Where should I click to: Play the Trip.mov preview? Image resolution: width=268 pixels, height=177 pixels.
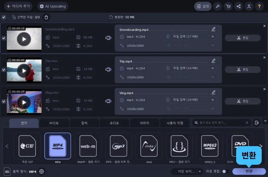click(24, 71)
